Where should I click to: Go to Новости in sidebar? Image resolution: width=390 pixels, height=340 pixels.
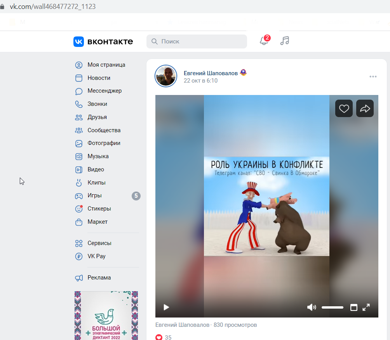click(99, 78)
